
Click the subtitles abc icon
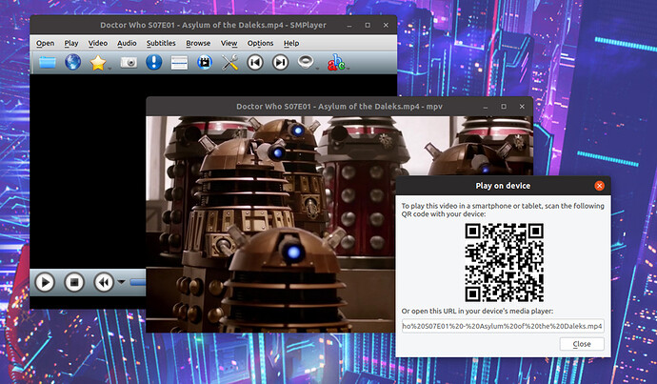[336, 63]
